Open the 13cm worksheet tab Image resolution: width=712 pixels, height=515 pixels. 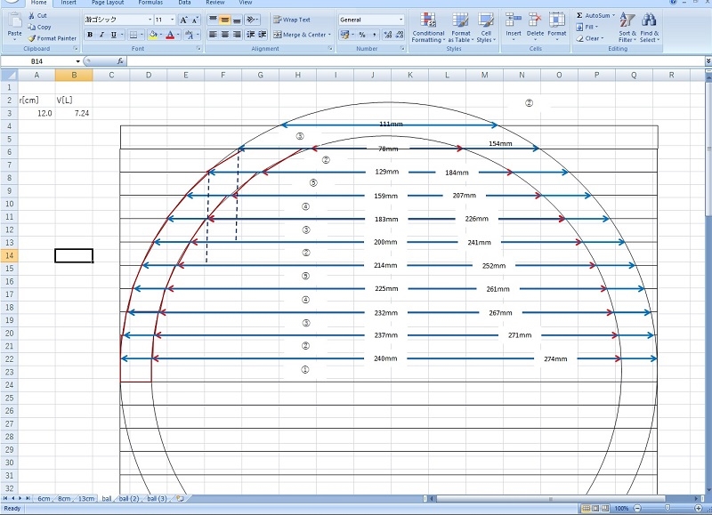[86, 498]
